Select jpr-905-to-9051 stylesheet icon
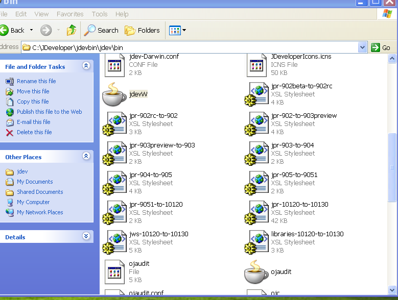The height and width of the screenshot is (300, 398). (256, 183)
